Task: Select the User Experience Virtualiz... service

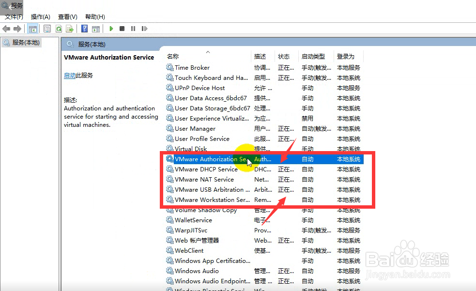Action: click(x=264, y=118)
